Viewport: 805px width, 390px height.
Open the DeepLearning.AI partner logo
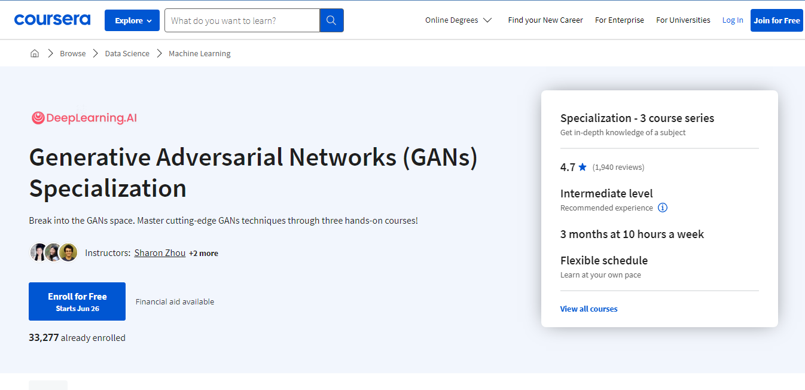tap(84, 118)
